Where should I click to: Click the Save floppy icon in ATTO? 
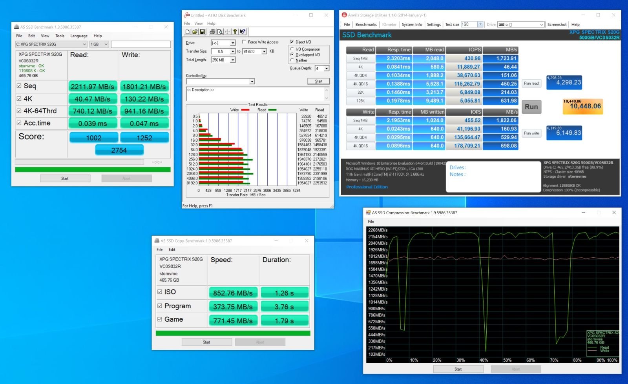202,32
